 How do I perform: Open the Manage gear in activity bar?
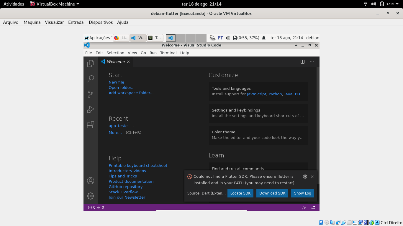tap(91, 196)
